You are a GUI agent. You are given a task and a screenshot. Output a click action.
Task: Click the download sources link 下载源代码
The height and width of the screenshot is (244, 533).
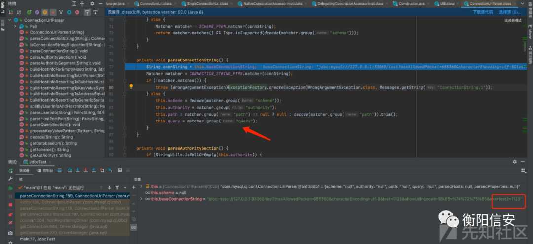tap(483, 12)
